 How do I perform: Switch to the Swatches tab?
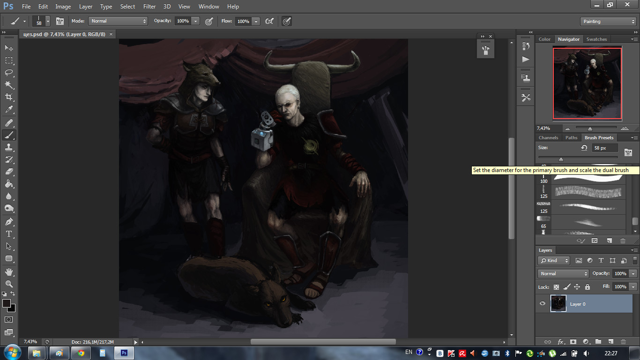click(x=596, y=39)
